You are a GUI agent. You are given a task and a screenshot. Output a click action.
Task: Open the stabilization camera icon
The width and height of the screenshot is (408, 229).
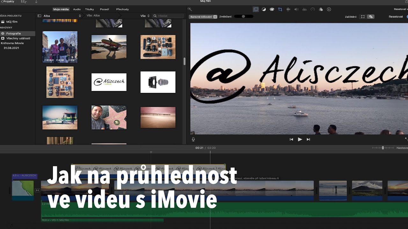(x=288, y=9)
